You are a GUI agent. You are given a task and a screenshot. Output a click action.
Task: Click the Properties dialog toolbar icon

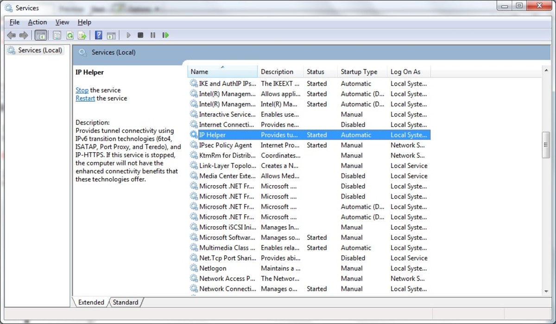tap(57, 35)
